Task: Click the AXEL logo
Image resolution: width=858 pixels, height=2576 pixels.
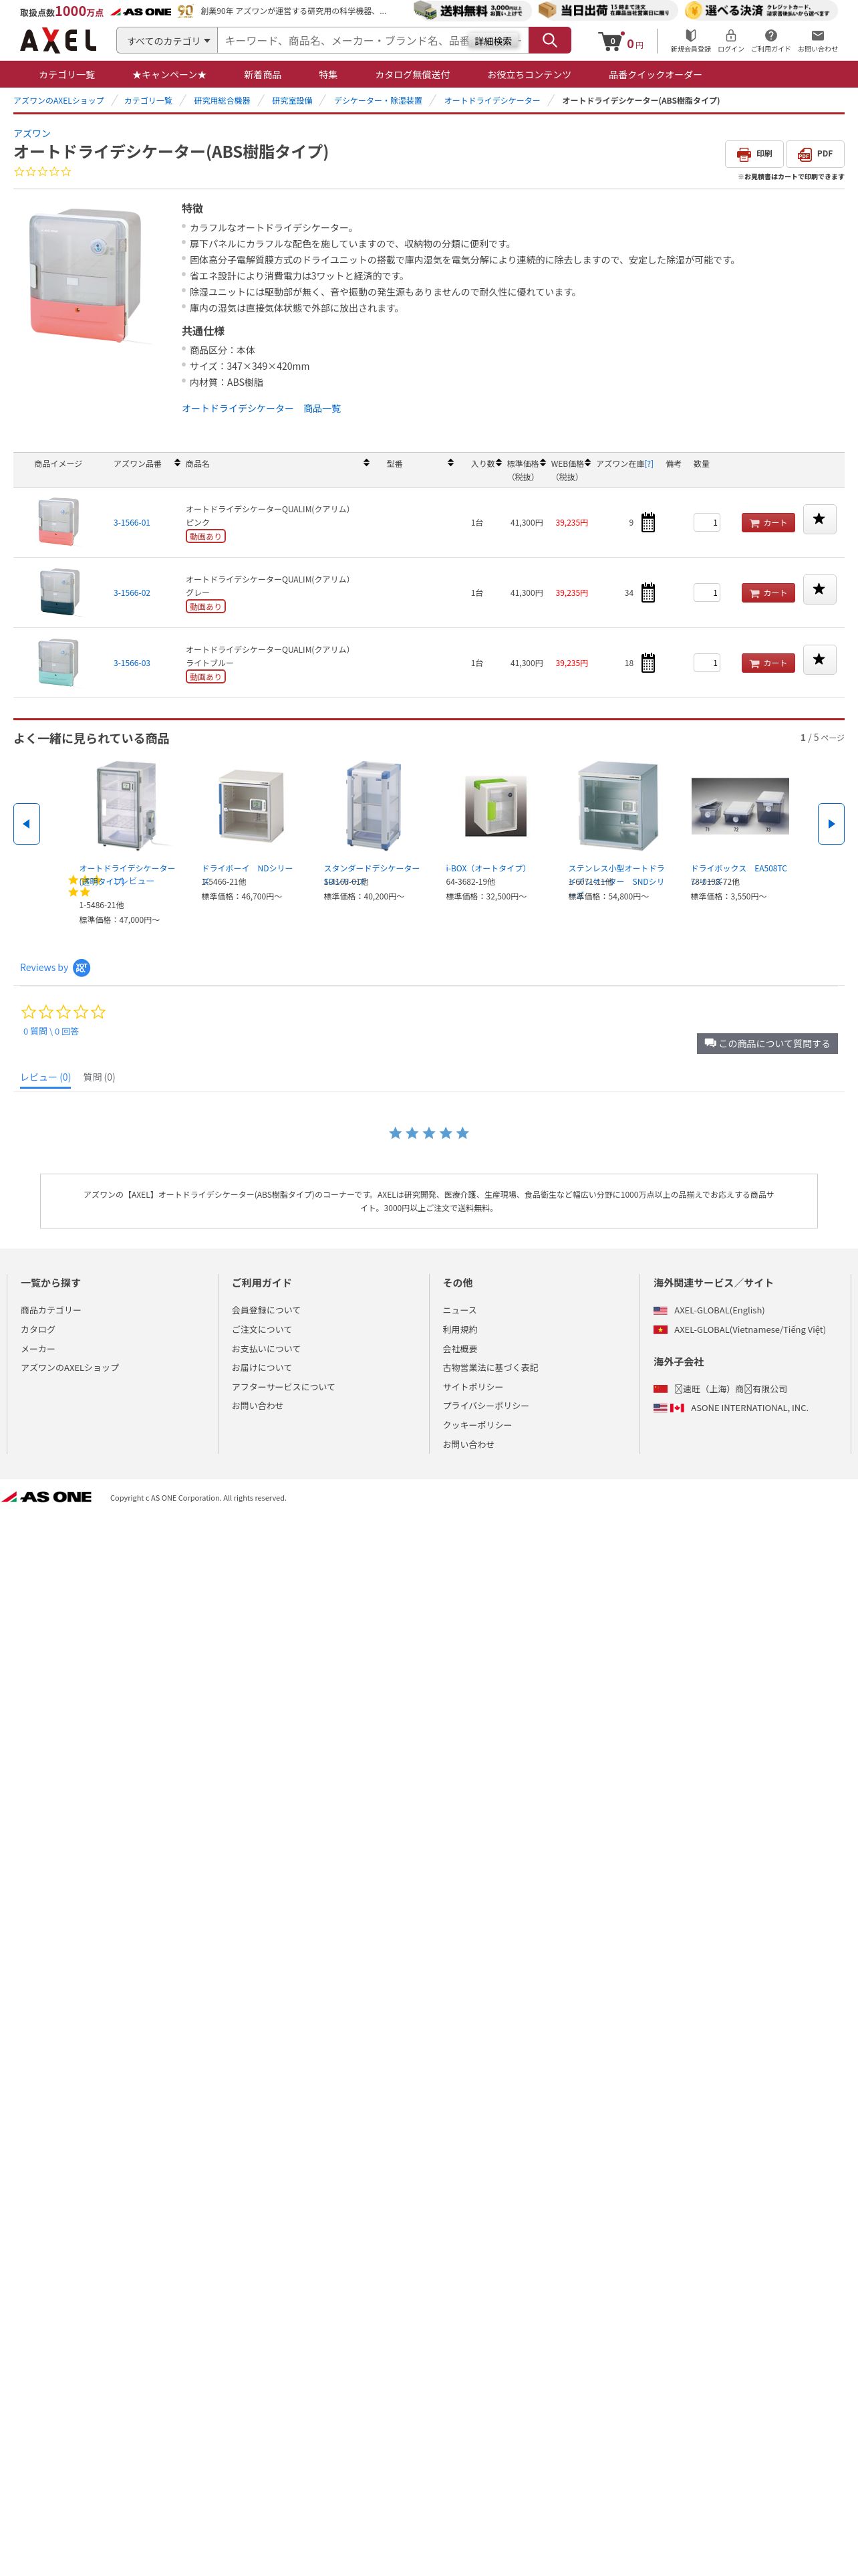Action: coord(58,40)
